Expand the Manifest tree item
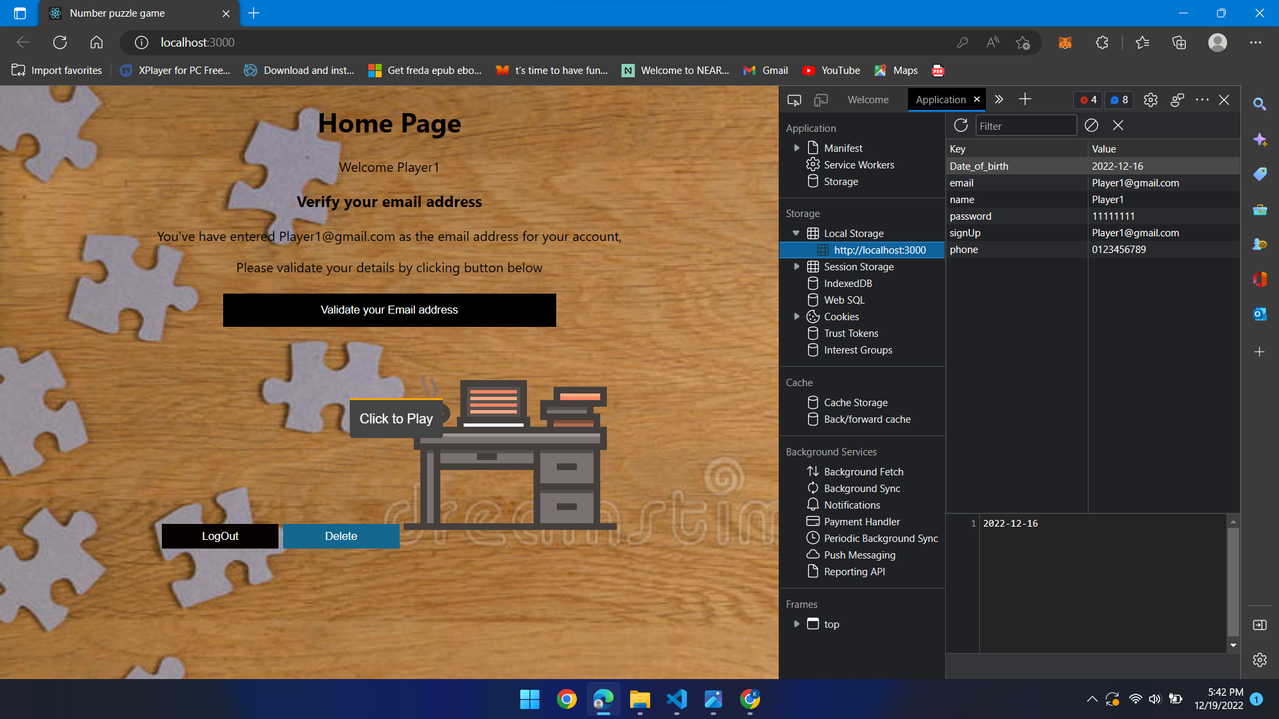Image resolution: width=1279 pixels, height=719 pixels. click(x=797, y=148)
